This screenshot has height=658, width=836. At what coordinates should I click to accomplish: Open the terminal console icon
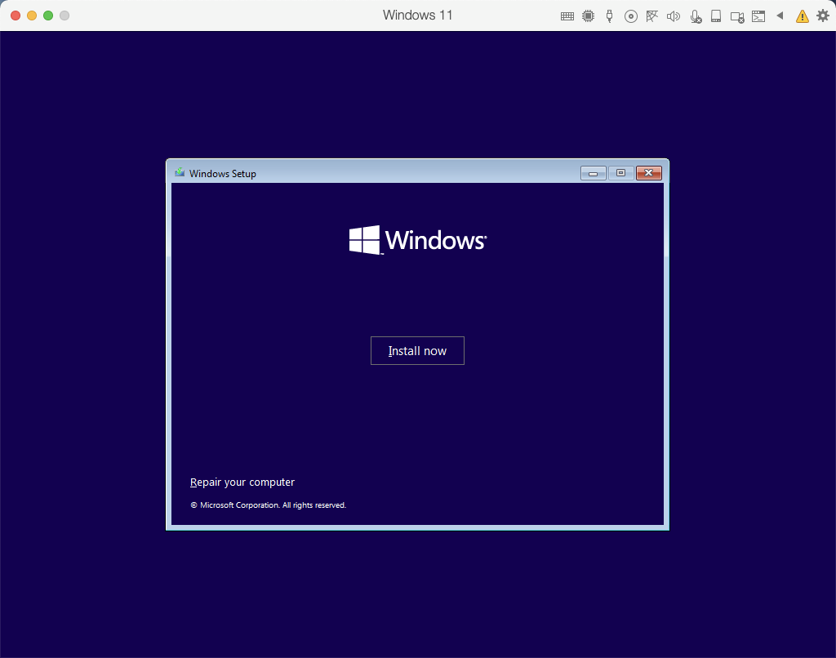(758, 16)
